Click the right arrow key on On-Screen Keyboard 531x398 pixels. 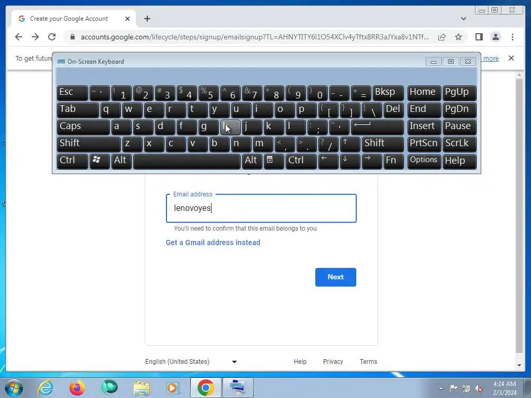[372, 161]
